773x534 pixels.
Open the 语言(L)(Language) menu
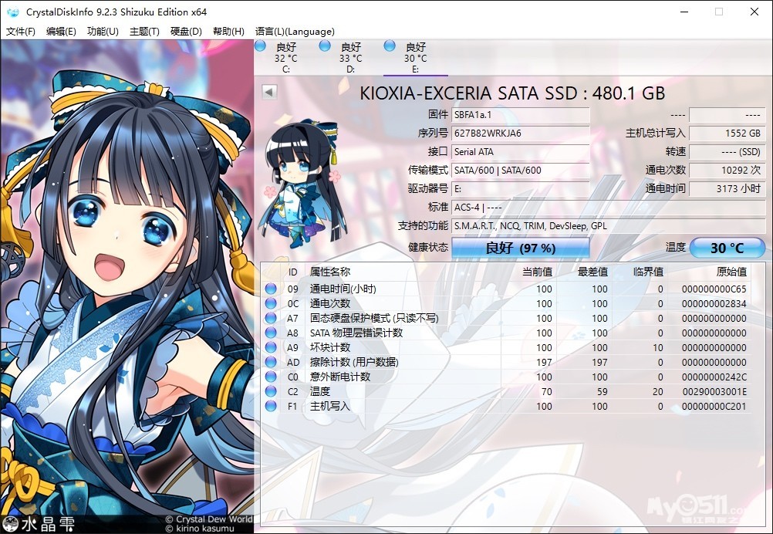[x=295, y=32]
